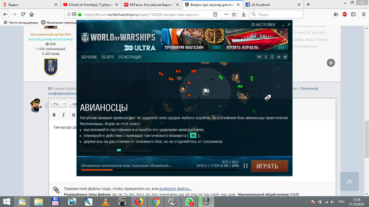Select the highlighted seventh tip slide indicator
Viewport: 369px width, 207px height.
tap(119, 150)
